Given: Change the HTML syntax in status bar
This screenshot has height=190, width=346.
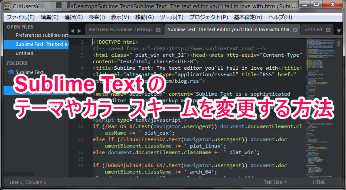Looking at the screenshot, I should coord(319,182).
